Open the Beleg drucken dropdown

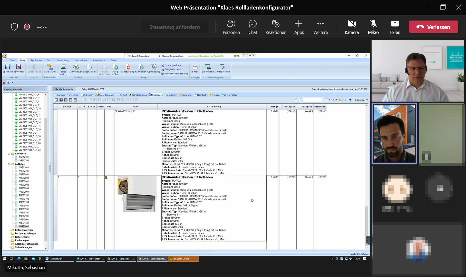[64, 69]
